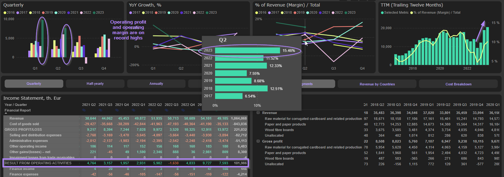
Task: Click Selected Metric legend marker in TTM chart
Action: pos(382,13)
